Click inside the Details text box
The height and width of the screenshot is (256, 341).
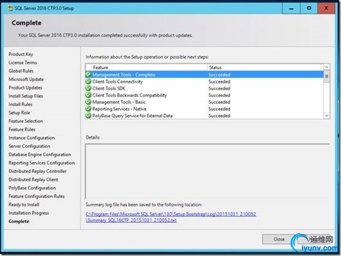pos(208,171)
